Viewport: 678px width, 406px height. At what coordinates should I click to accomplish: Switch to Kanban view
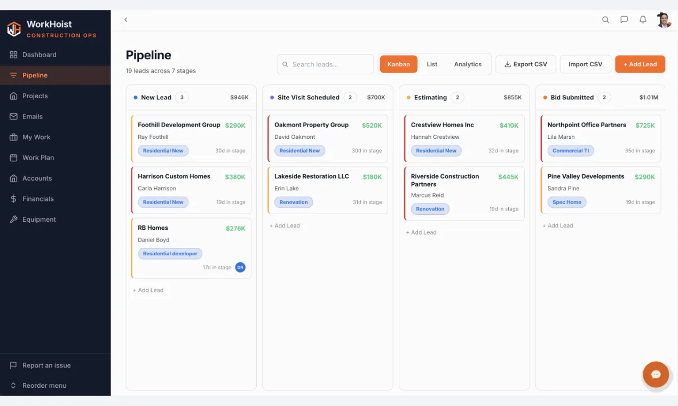click(x=398, y=64)
